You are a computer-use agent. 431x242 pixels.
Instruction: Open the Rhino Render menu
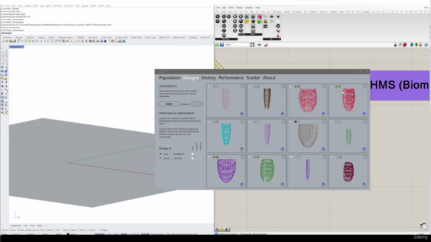(94, 6)
